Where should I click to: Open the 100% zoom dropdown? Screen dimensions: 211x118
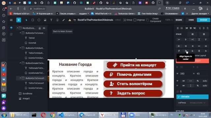tap(169, 20)
